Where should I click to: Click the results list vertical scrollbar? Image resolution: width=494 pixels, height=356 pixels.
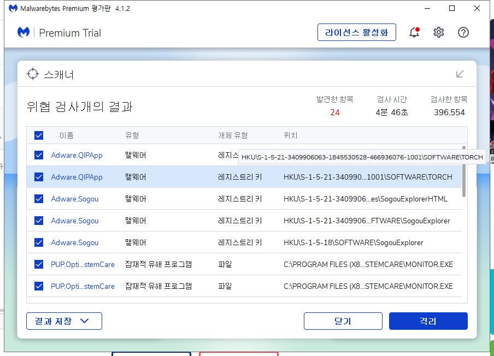(x=464, y=171)
